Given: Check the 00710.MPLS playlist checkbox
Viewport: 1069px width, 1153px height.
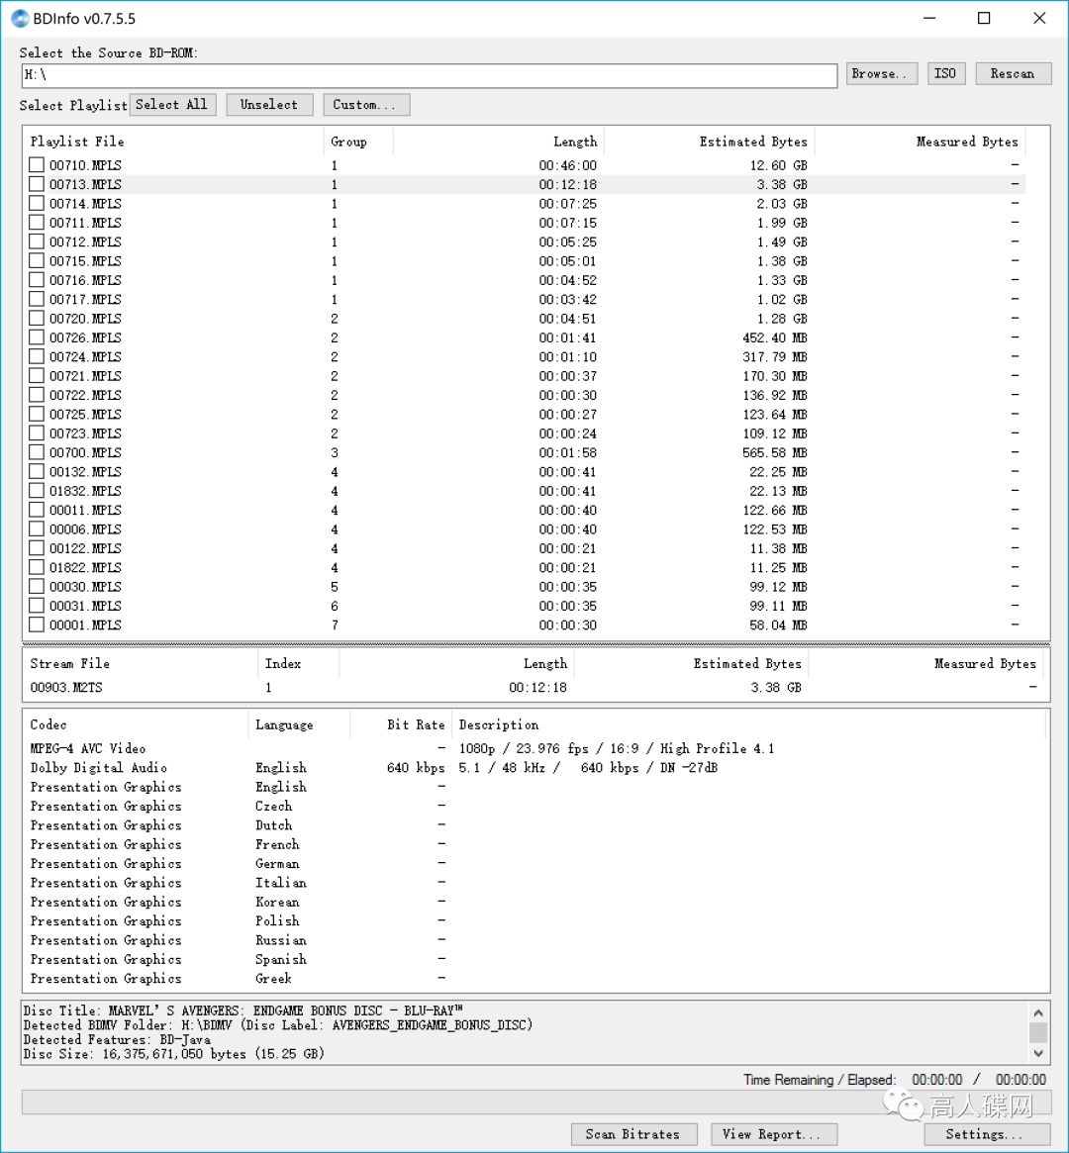Looking at the screenshot, I should [36, 164].
